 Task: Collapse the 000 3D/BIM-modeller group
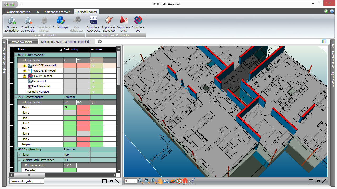coord(16,55)
